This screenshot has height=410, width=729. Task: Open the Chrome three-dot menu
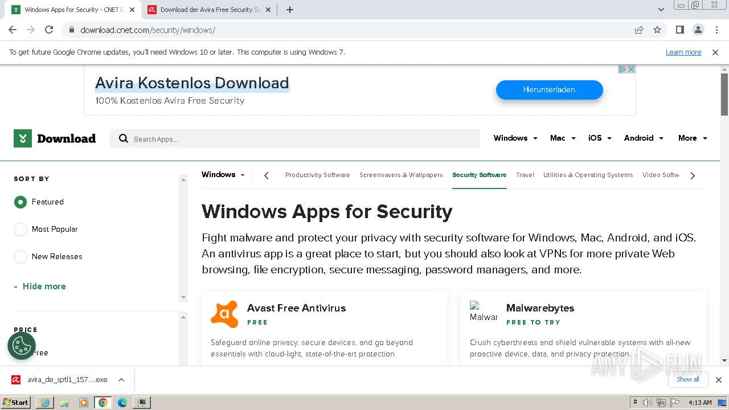pyautogui.click(x=716, y=30)
